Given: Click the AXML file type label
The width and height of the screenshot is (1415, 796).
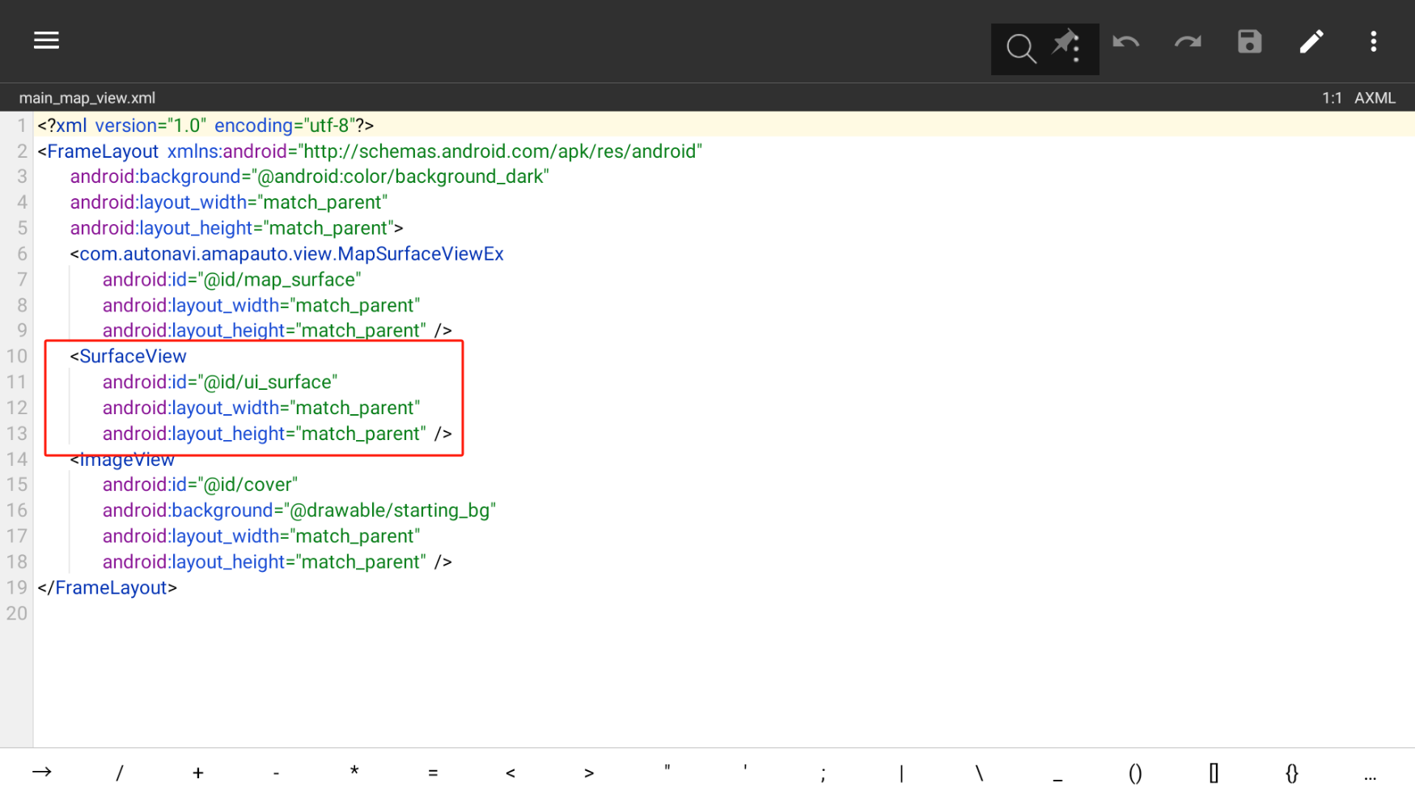Looking at the screenshot, I should (x=1375, y=98).
